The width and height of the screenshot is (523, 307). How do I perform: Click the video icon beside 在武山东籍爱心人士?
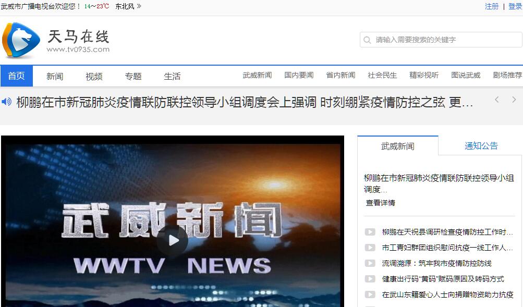pos(370,294)
